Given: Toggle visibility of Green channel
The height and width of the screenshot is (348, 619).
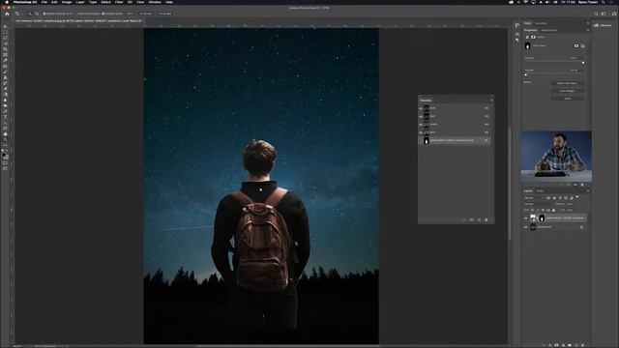Looking at the screenshot, I should [x=421, y=125].
